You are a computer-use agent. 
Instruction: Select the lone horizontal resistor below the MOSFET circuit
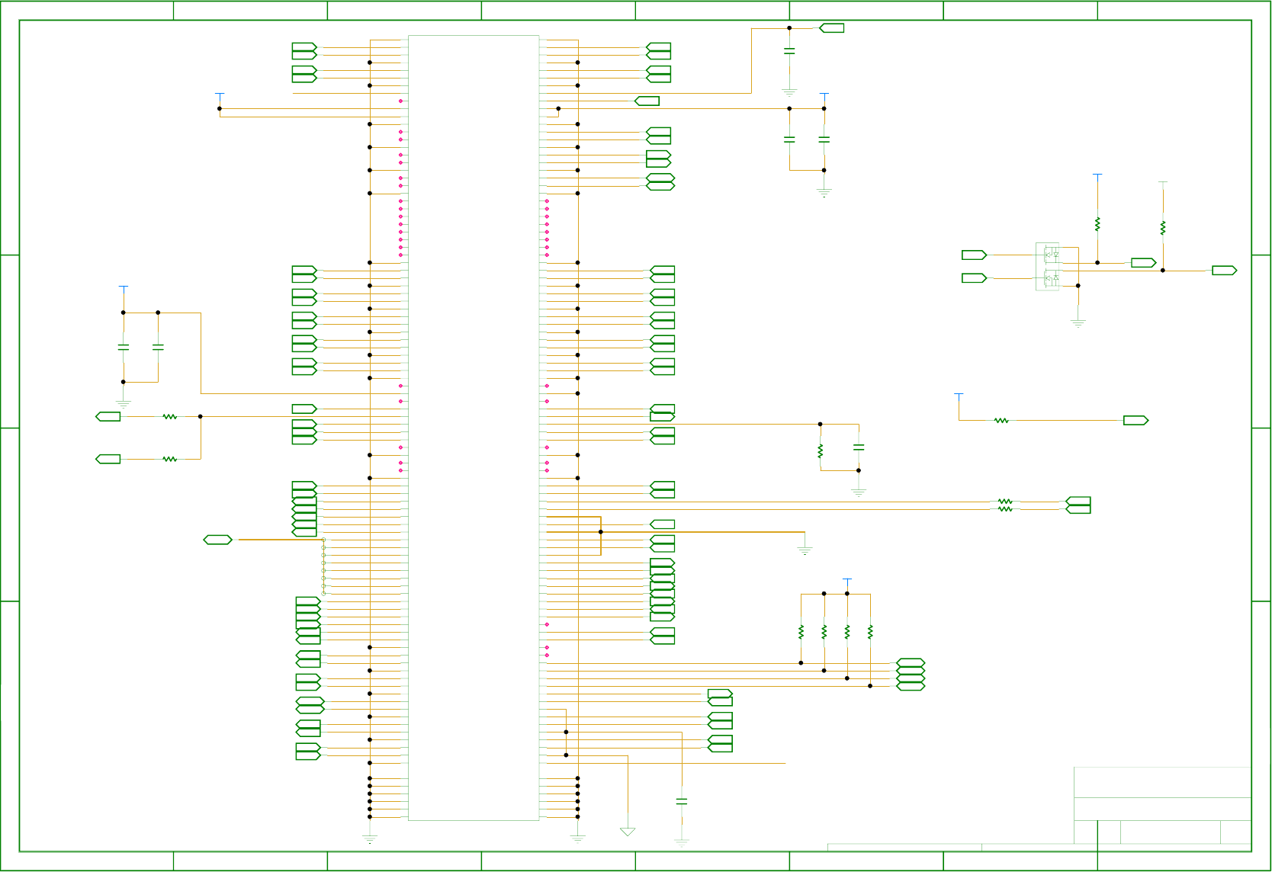[1001, 421]
